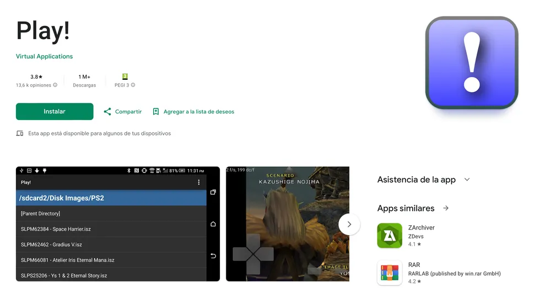This screenshot has height=294, width=551.
Task: Open Apps similares arrow
Action: (x=446, y=209)
